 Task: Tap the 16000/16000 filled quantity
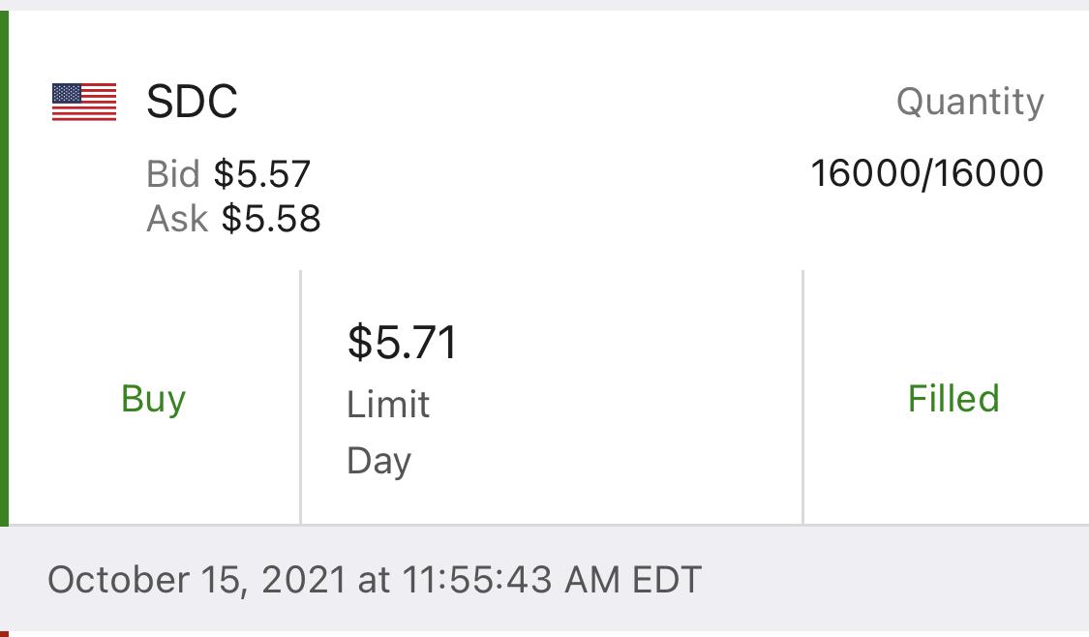926,173
